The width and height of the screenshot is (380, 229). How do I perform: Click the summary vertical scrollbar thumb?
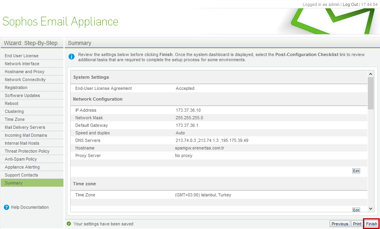tap(370, 93)
